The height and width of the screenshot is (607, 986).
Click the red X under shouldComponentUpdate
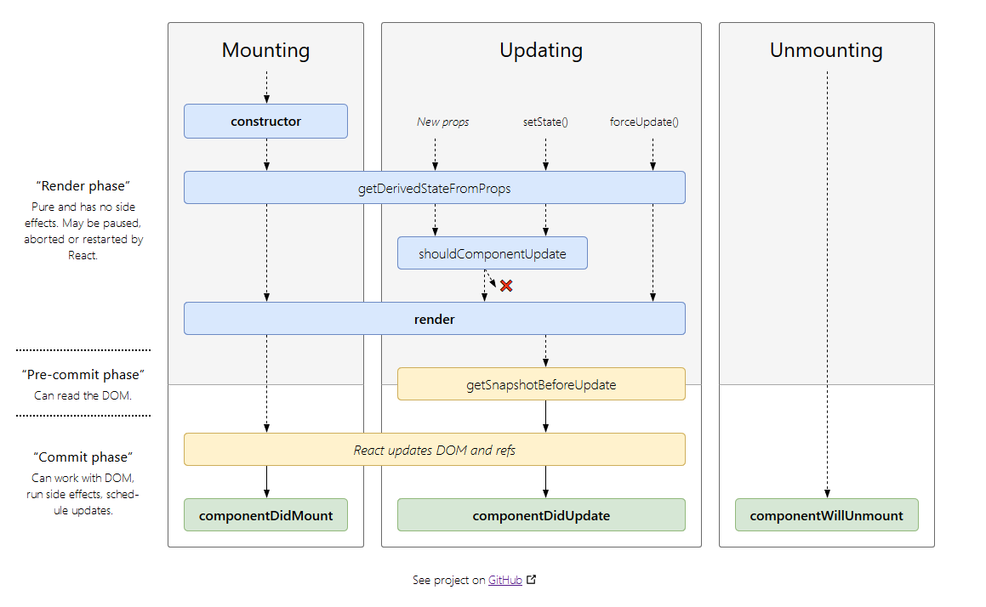506,286
